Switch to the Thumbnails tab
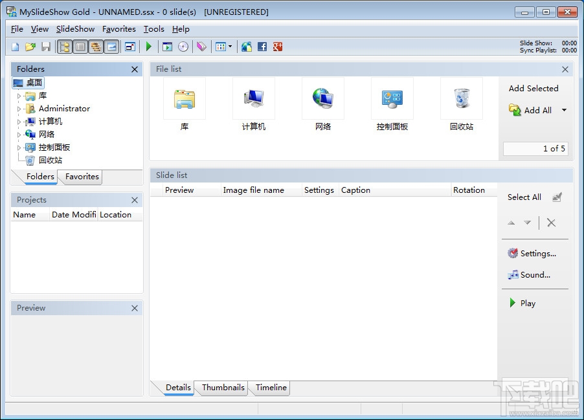 tap(223, 388)
